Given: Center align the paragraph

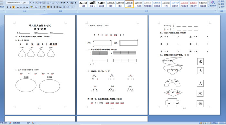Looking at the screenshot, I should 51,7.
